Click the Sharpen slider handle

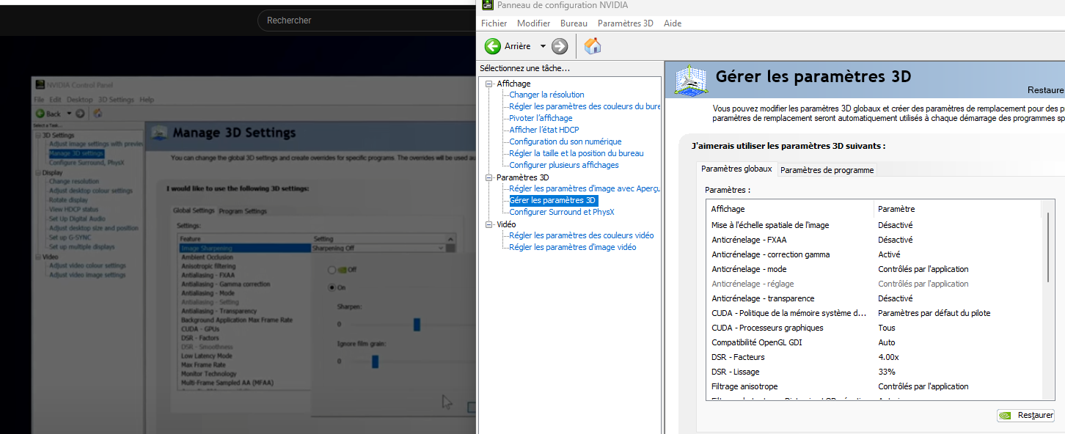pos(417,324)
